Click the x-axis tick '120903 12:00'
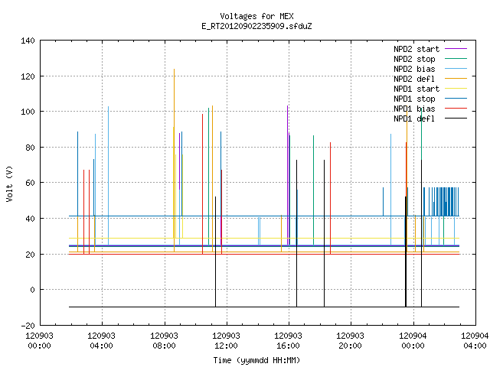Screen dimensions: 490x367 (227, 341)
